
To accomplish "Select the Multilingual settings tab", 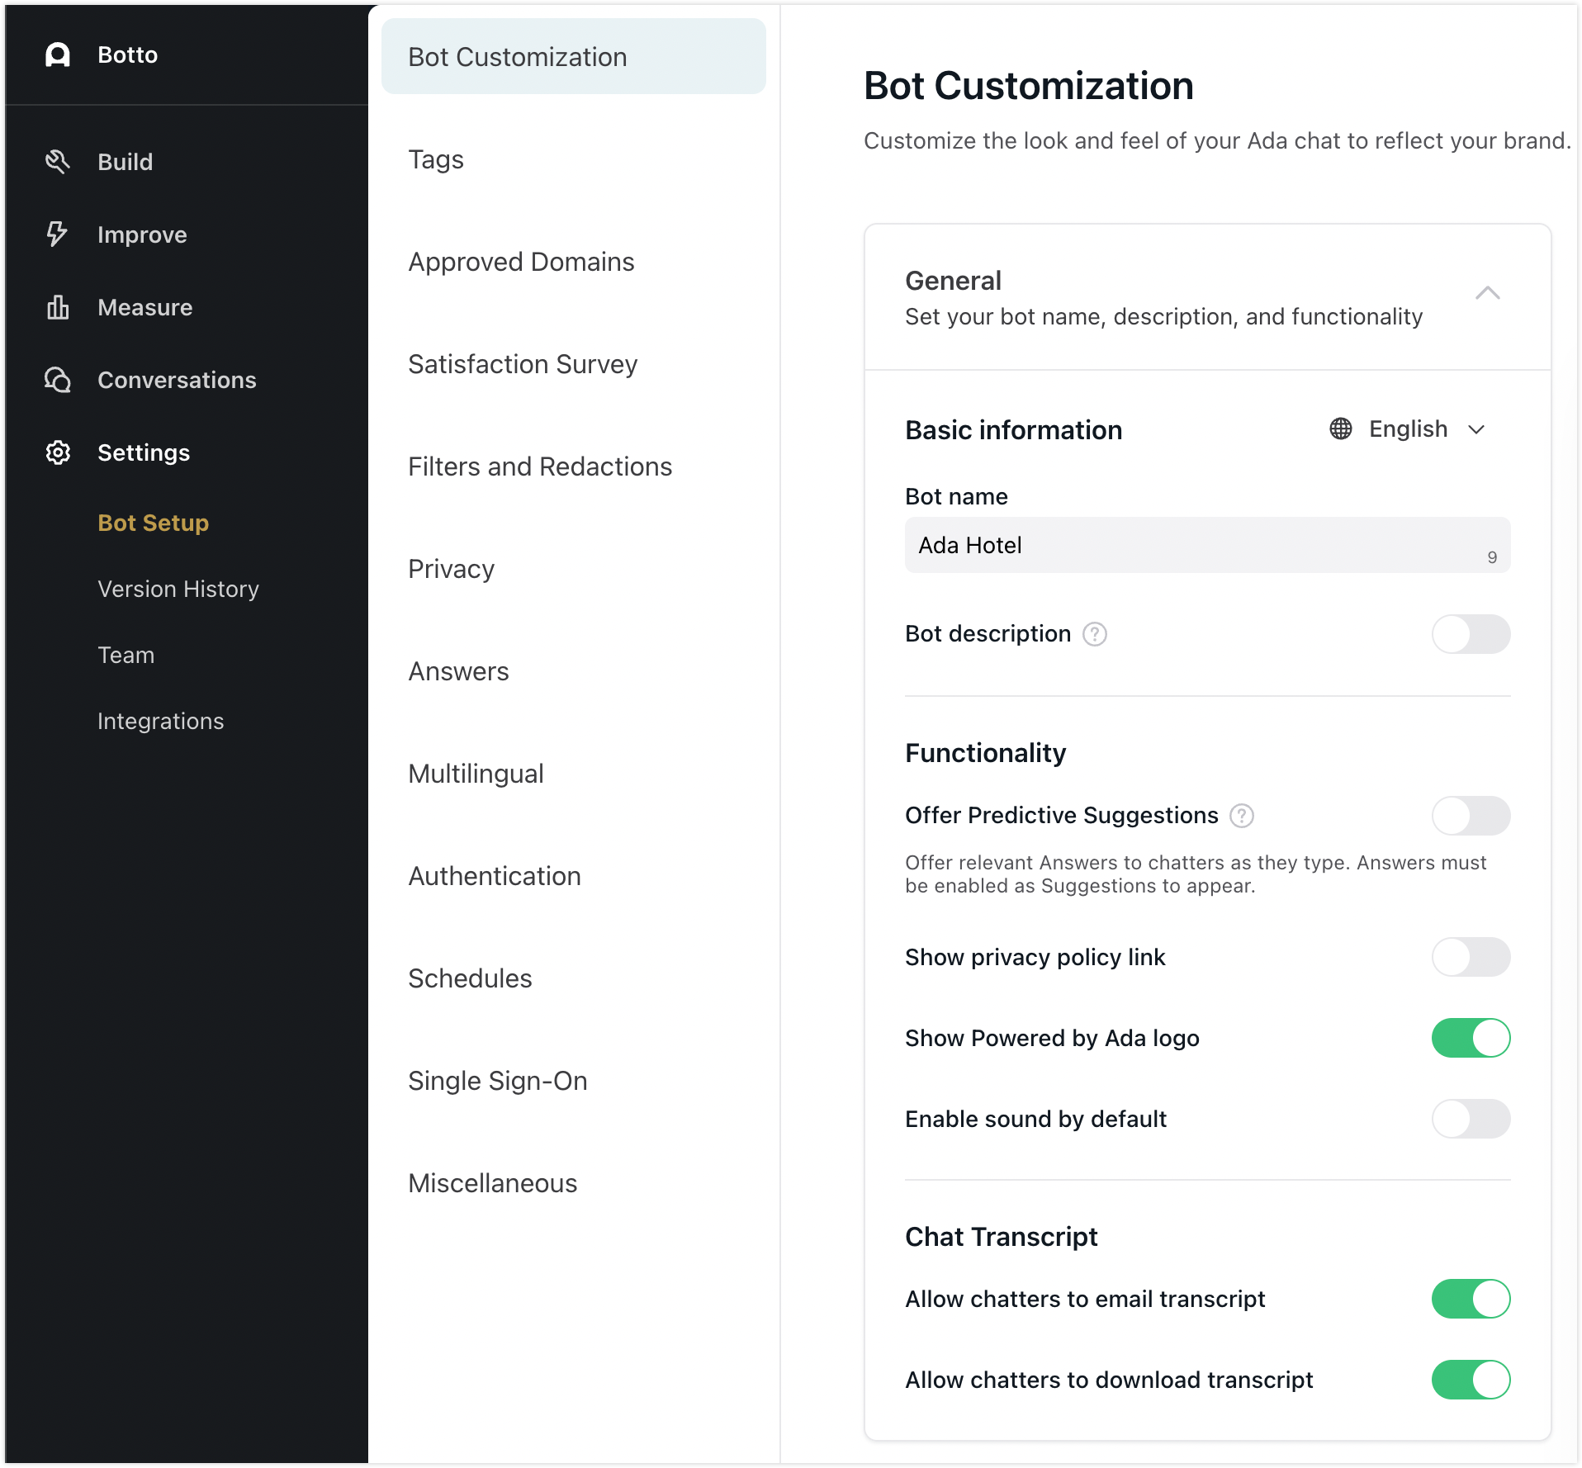I will pyautogui.click(x=476, y=774).
